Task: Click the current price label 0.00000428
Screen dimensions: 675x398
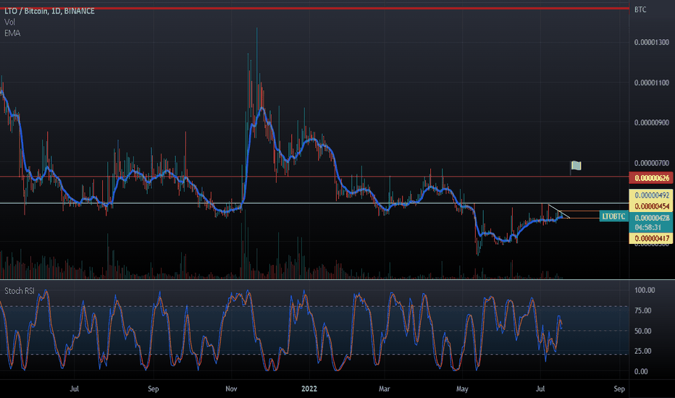Action: coord(652,218)
